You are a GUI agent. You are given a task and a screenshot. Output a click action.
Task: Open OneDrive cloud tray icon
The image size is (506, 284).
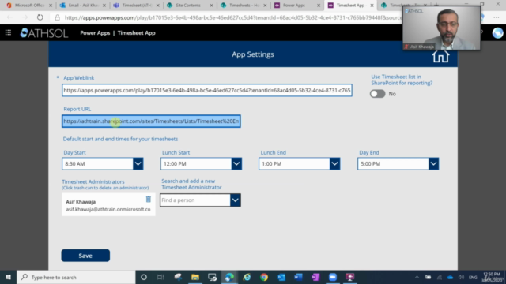pyautogui.click(x=450, y=277)
